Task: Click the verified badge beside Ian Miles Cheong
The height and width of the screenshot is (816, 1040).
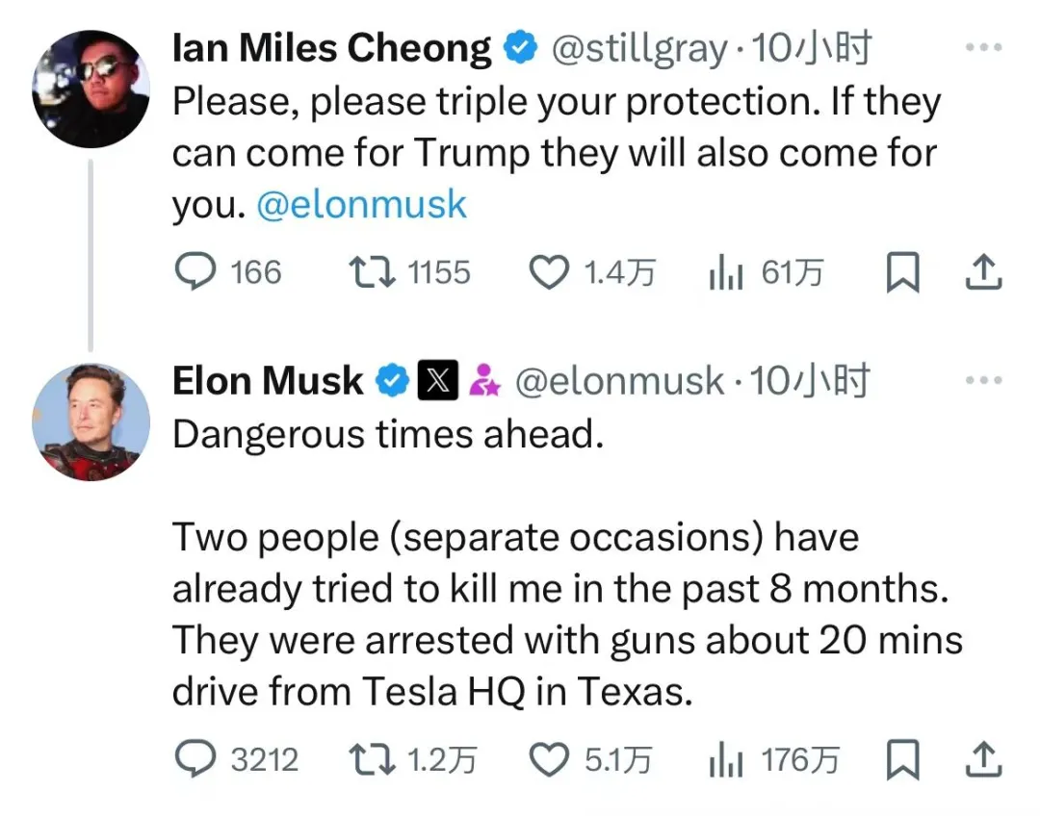Action: coord(519,45)
